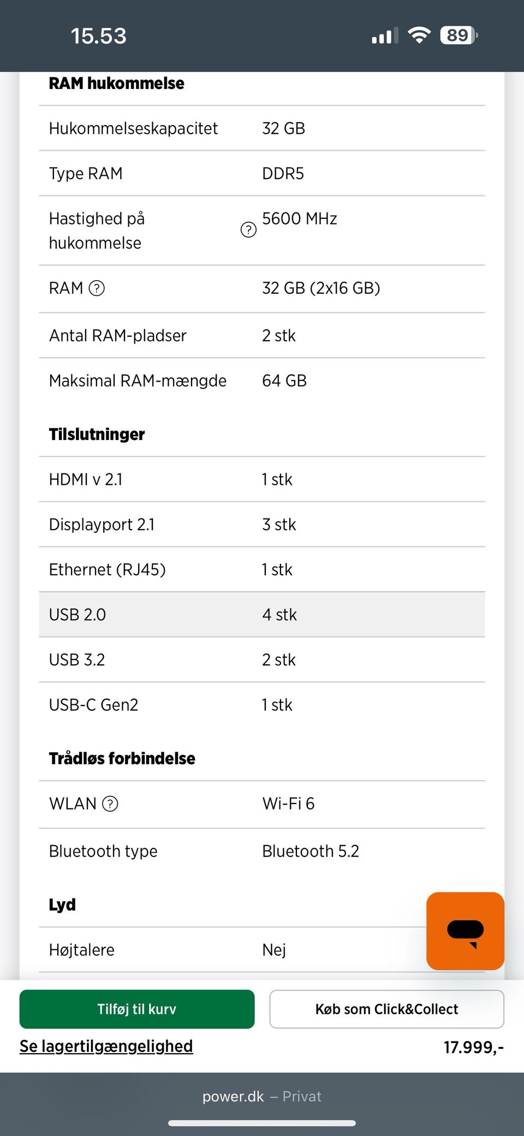Viewport: 524px width, 1136px height.
Task: Open the Se lagertilgængelighed link
Action: (x=106, y=1046)
